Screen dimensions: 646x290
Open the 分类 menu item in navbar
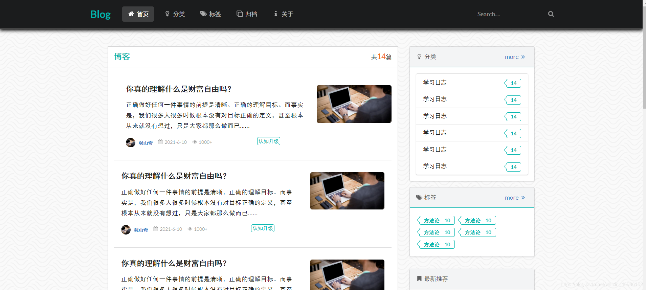pos(175,14)
